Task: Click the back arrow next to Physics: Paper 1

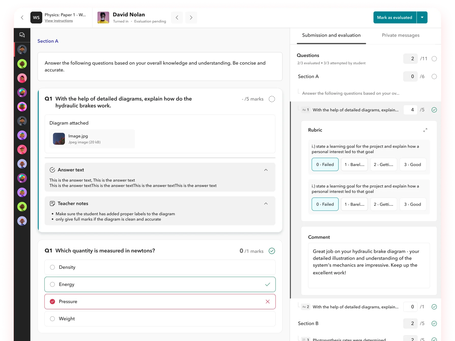Action: [x=22, y=17]
